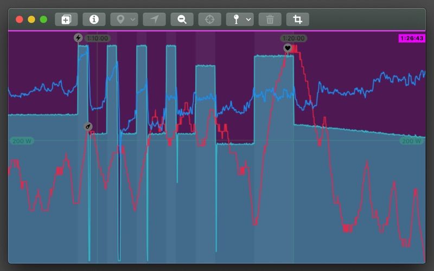Click the 1:20:00 time label
The height and width of the screenshot is (271, 434).
(293, 38)
